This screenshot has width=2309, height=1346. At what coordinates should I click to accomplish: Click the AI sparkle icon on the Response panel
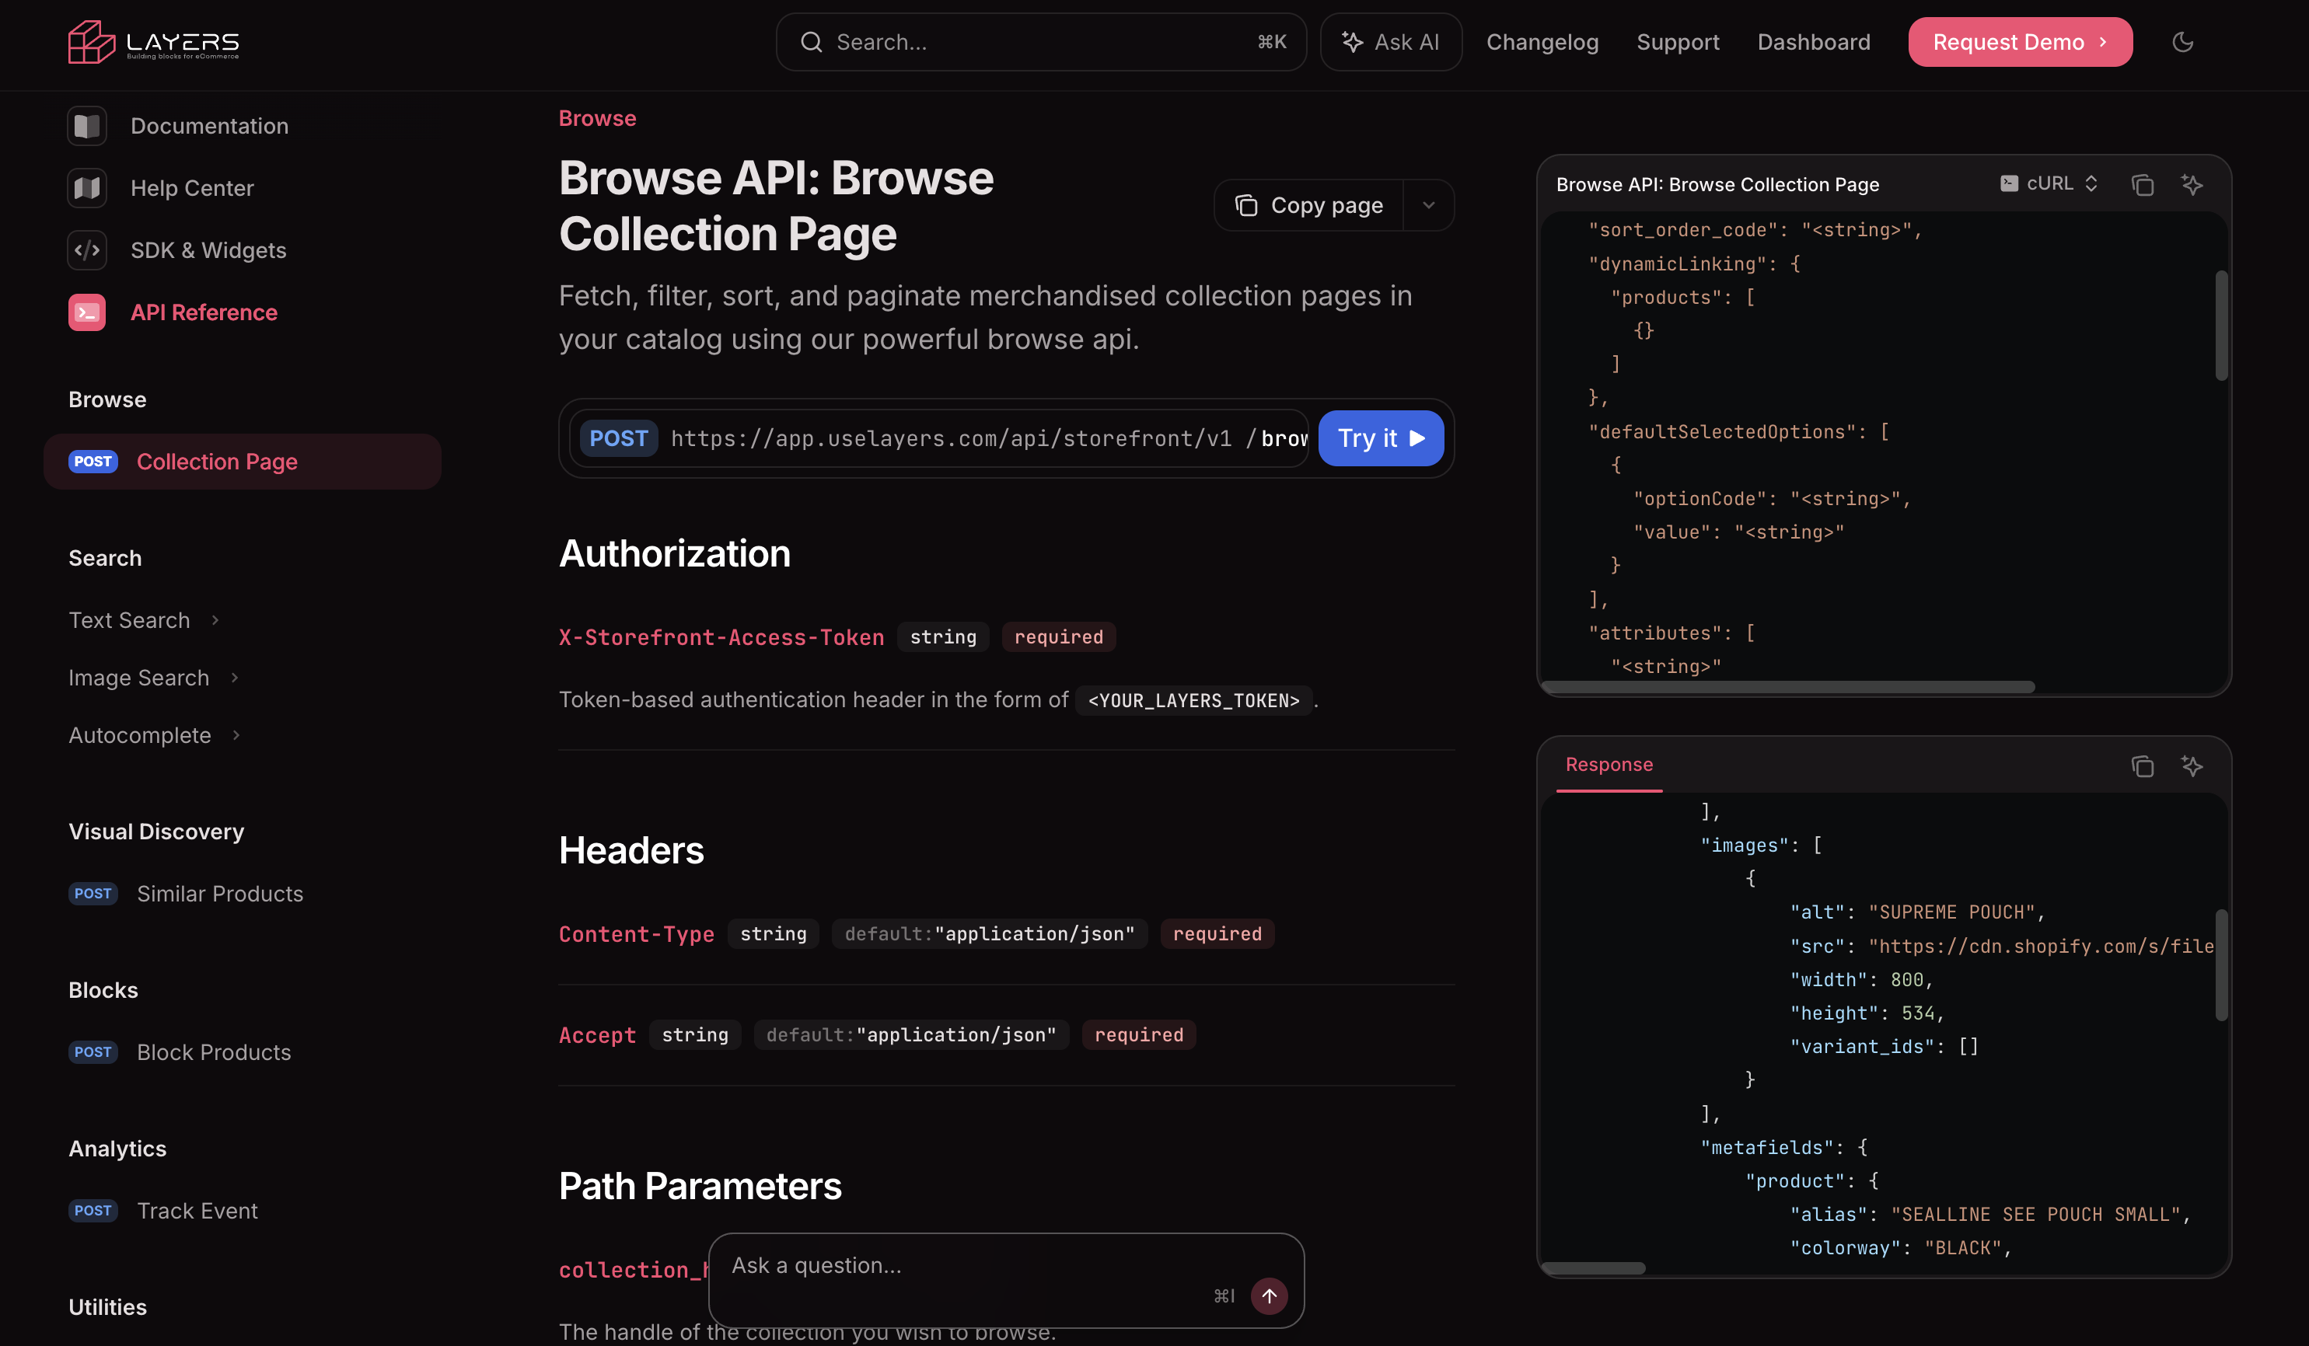pos(2192,766)
